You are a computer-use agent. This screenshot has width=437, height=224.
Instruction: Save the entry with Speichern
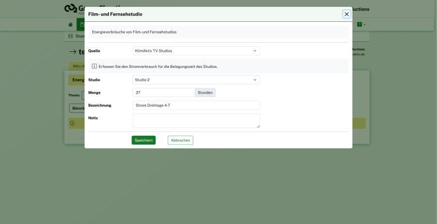[x=144, y=140]
